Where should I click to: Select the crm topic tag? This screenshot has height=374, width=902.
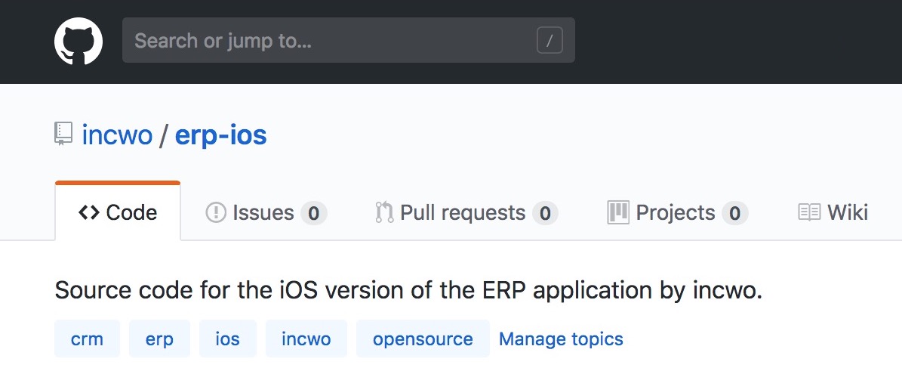tap(88, 339)
